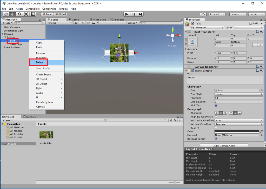
Task: Click the Font Size input field
Action: 239,98
